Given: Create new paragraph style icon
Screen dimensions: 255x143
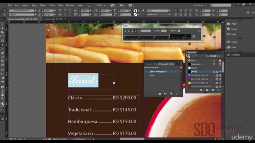Looking at the screenshot, I should click(171, 94).
